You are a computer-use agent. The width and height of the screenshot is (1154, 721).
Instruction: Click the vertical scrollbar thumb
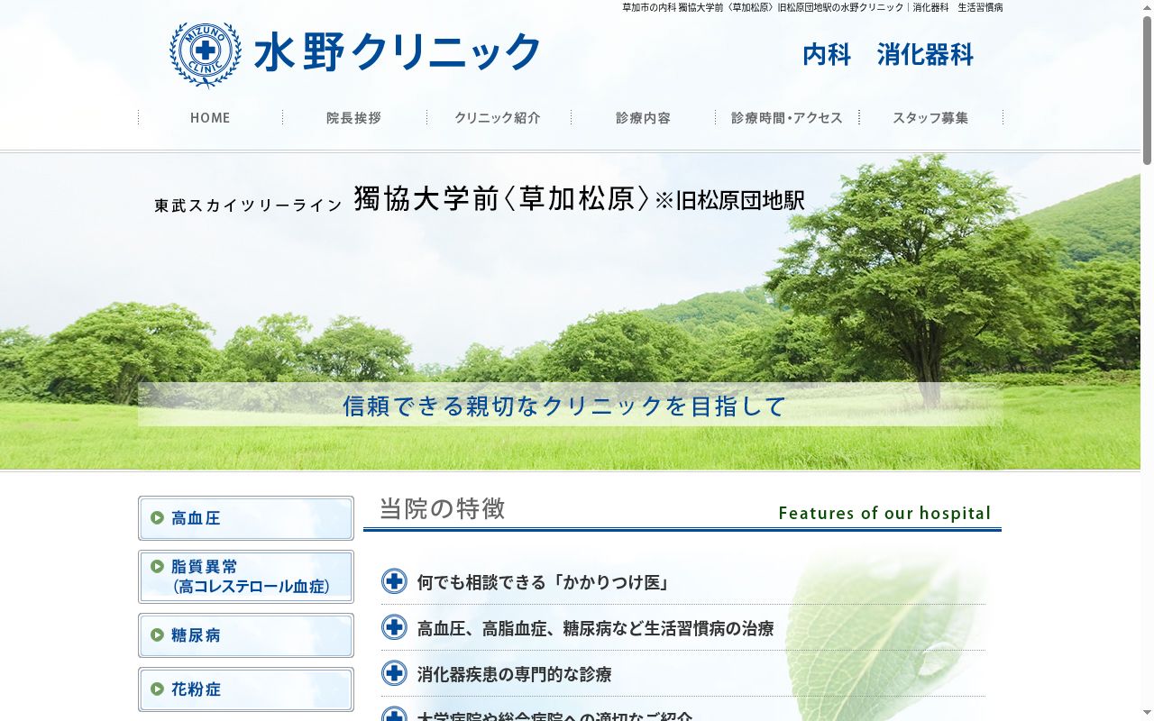coord(1147,90)
